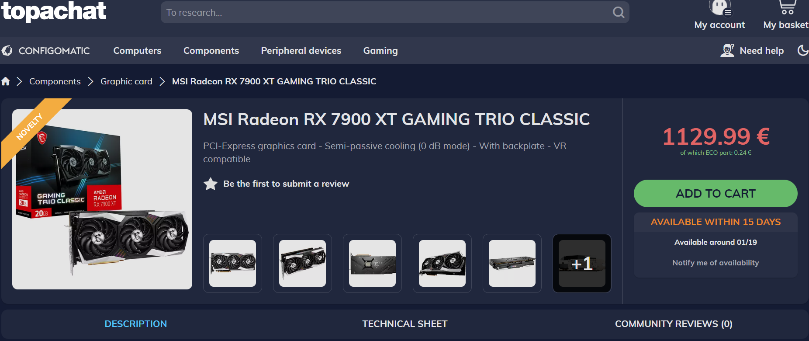Click the review star icon
The image size is (809, 341).
click(x=211, y=184)
